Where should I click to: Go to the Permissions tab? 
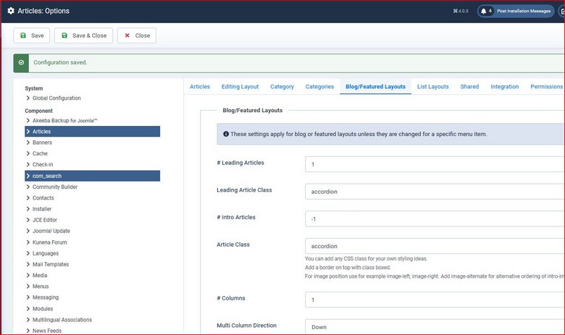tap(546, 87)
